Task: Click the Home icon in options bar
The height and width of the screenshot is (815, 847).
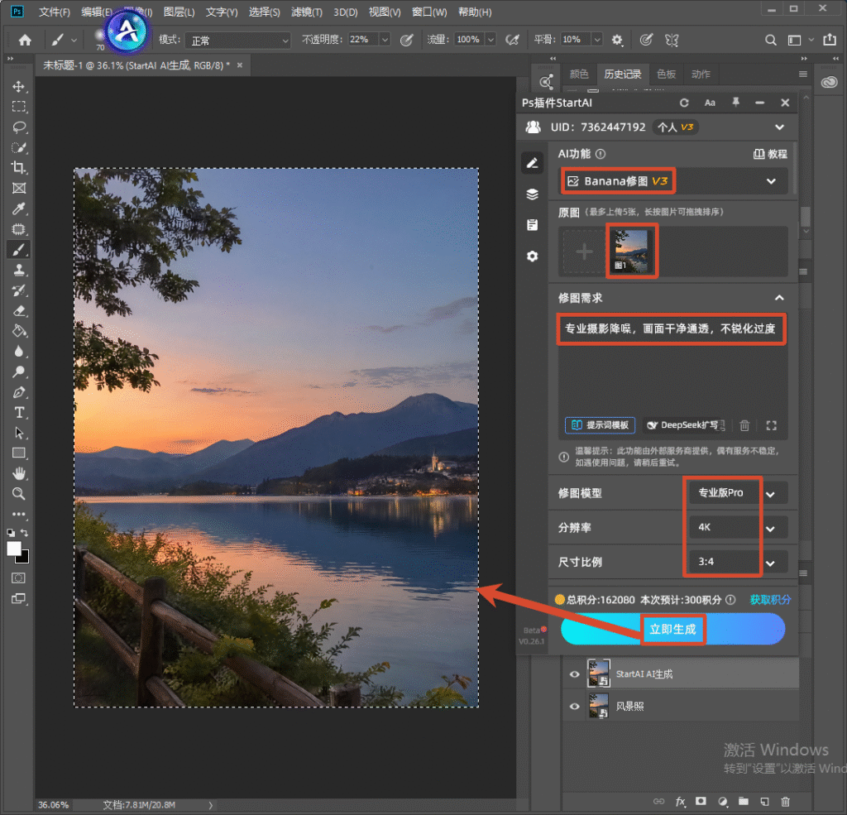Action: pyautogui.click(x=25, y=40)
